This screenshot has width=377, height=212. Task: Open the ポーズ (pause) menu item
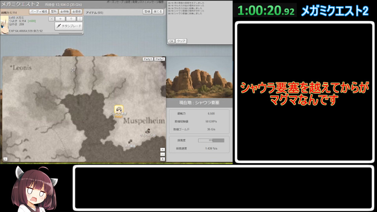tap(111, 2)
